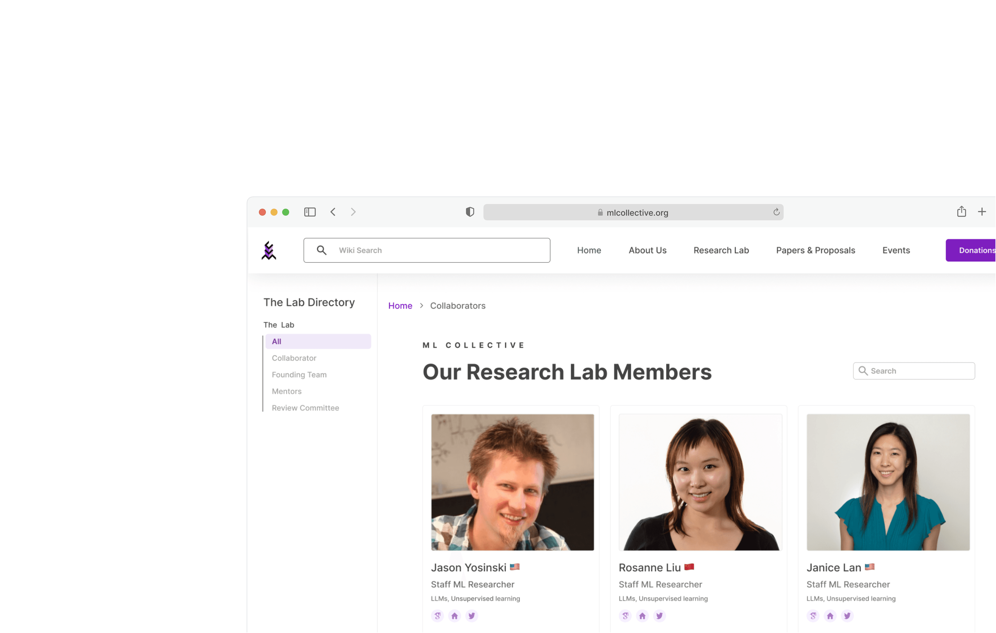
Task: Click the privacy shield icon
Action: 470,212
